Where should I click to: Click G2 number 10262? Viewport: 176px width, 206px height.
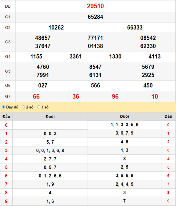(56, 28)
